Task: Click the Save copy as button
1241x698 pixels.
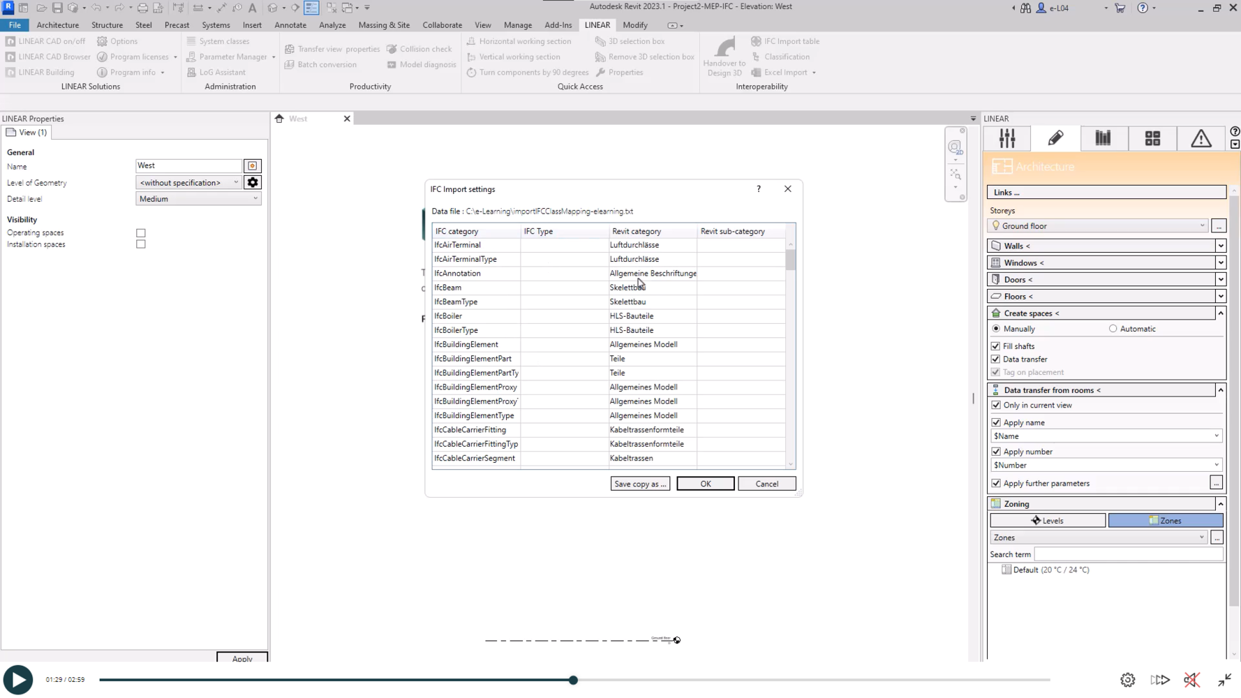Action: click(x=640, y=484)
